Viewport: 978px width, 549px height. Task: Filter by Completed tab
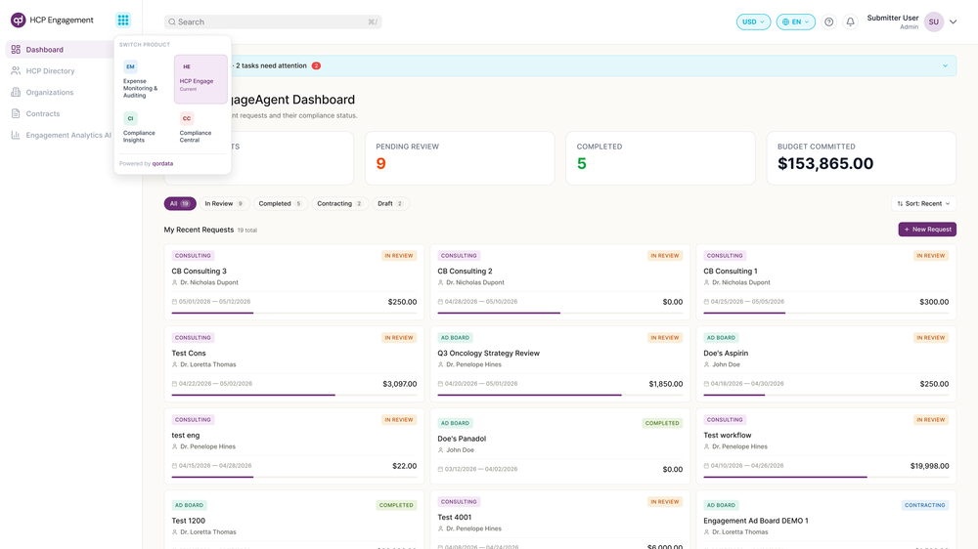280,204
